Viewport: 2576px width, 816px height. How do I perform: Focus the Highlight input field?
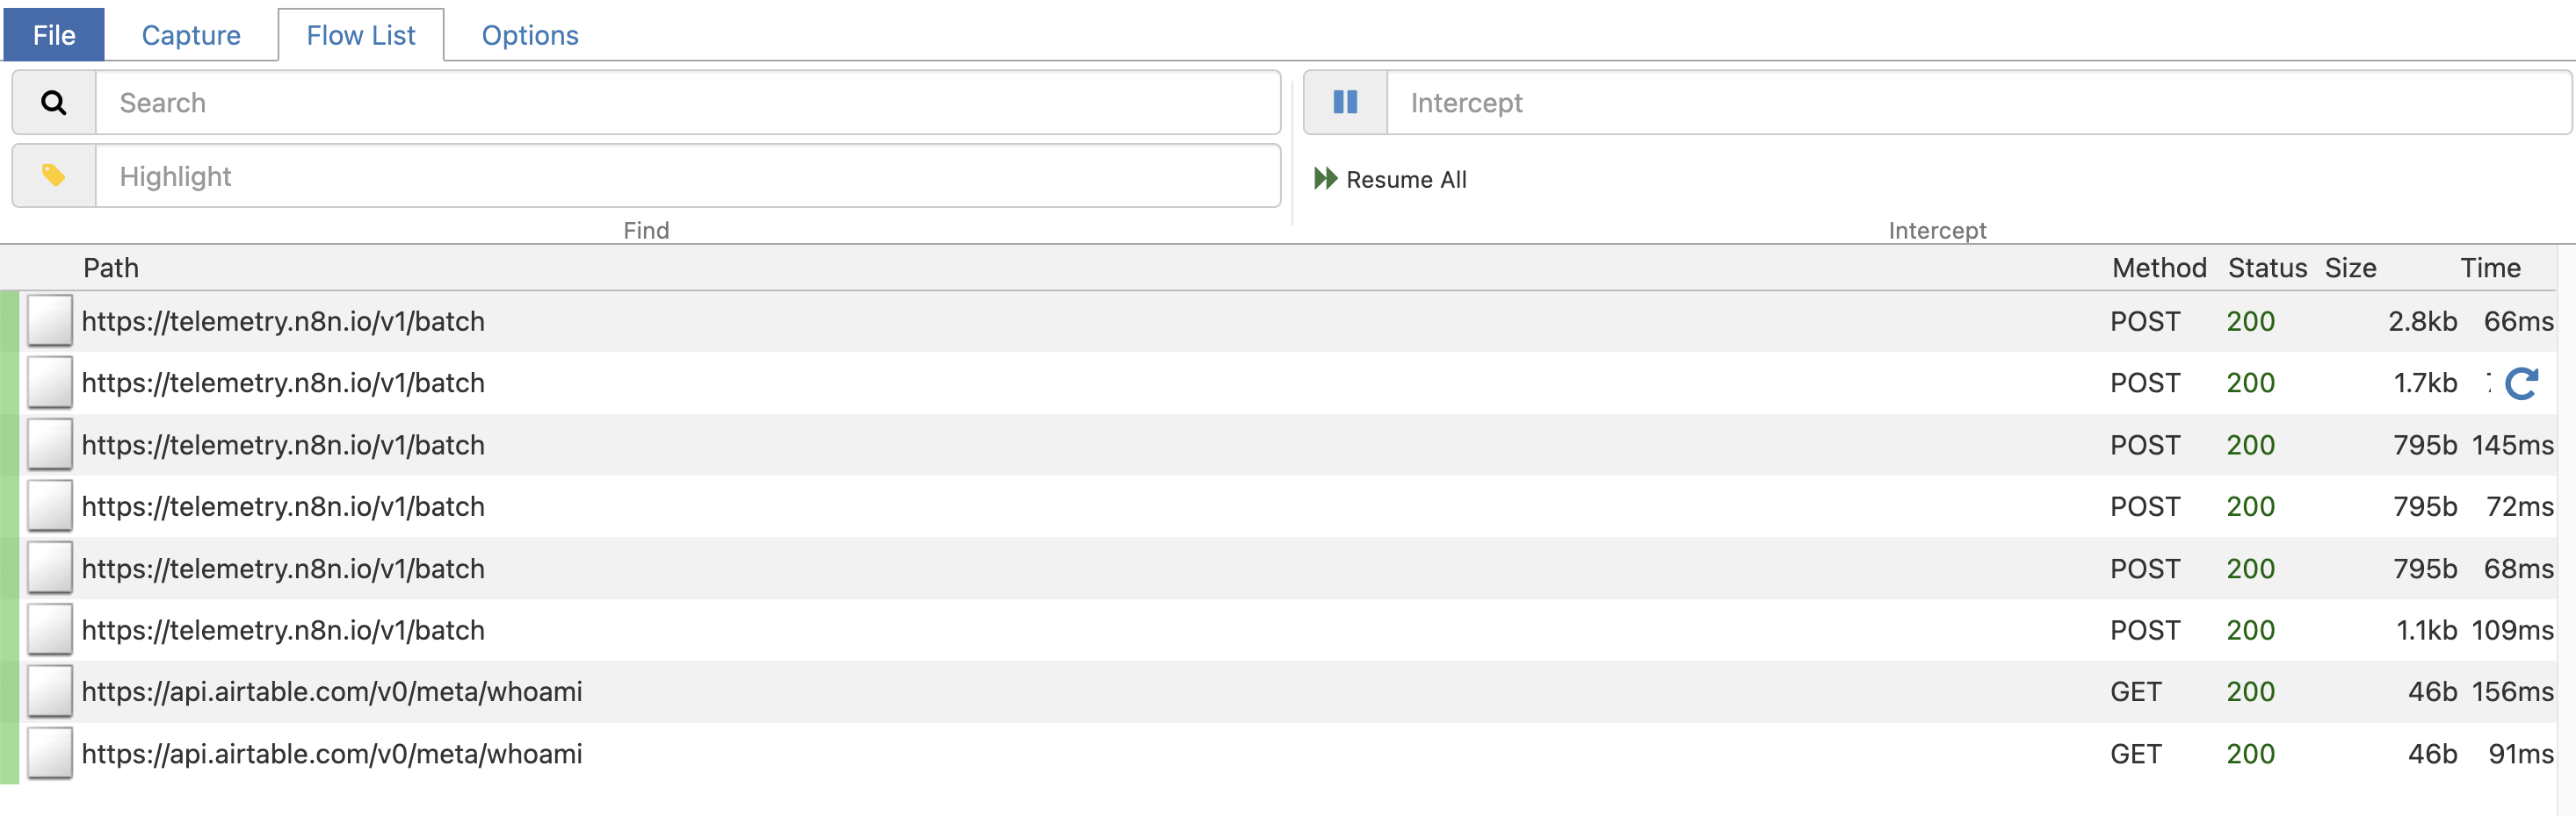click(688, 176)
